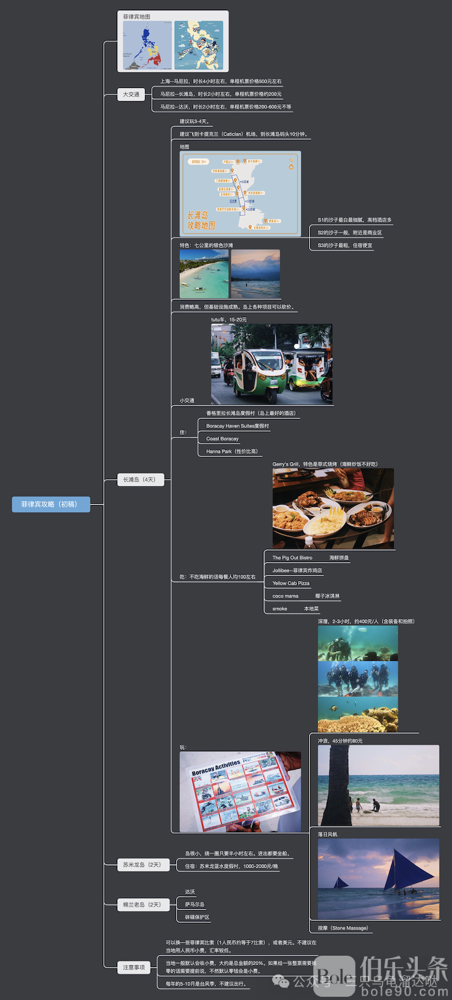The height and width of the screenshot is (1000, 452).
Task: Select the Yellow Cab Pizza subtopic
Action: pyautogui.click(x=291, y=584)
